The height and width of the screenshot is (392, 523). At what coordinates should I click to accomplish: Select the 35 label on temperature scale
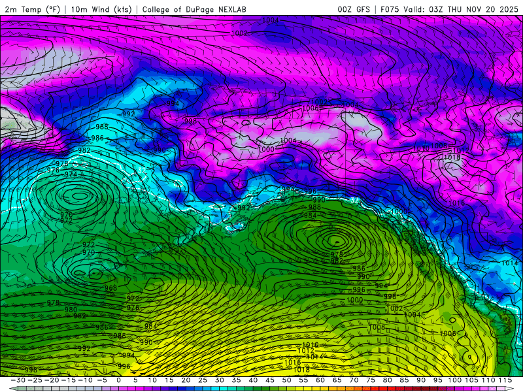(236, 380)
